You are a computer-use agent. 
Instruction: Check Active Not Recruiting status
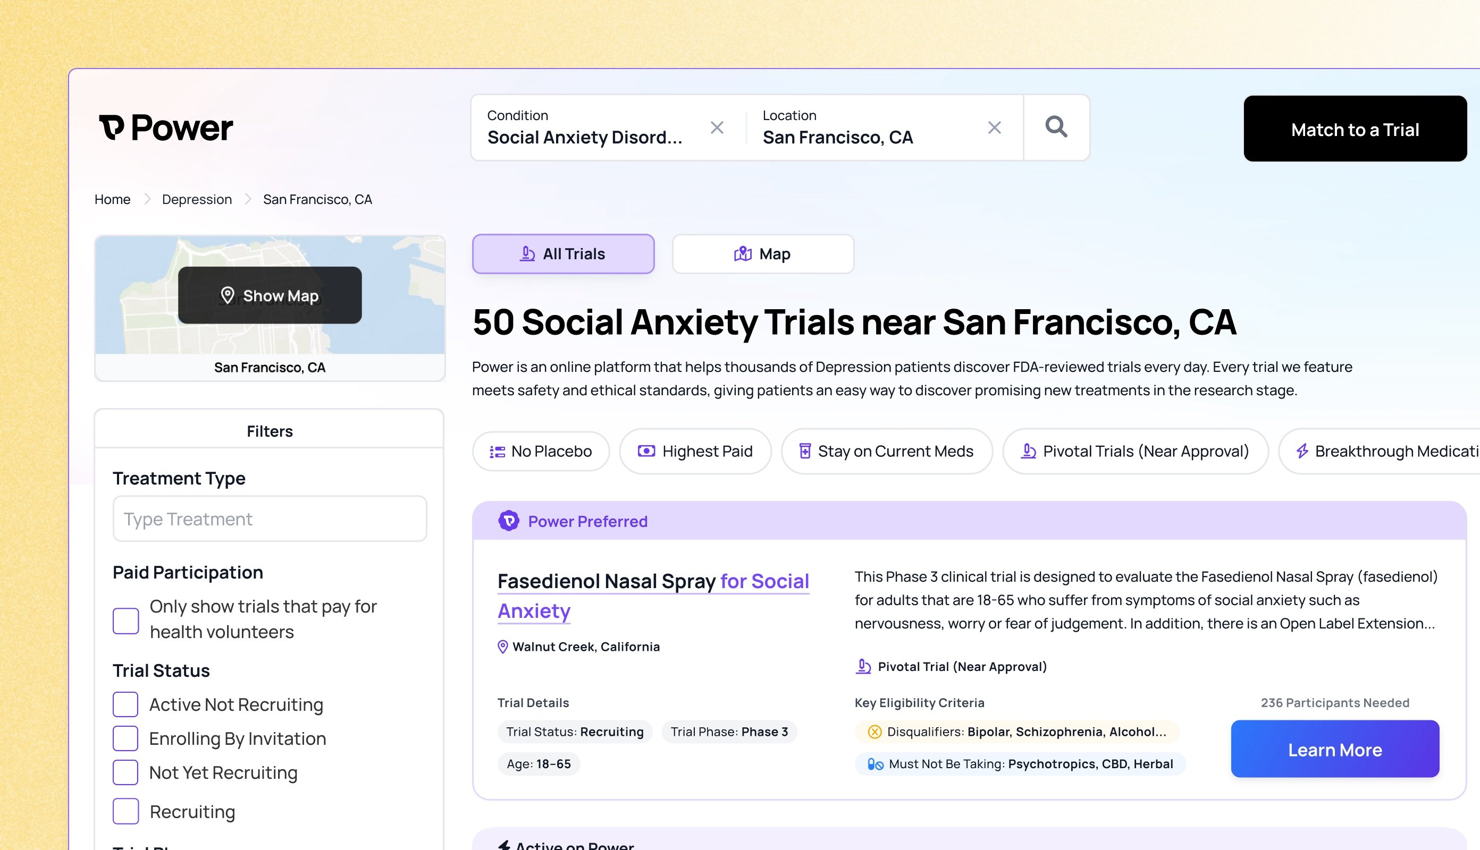tap(125, 704)
